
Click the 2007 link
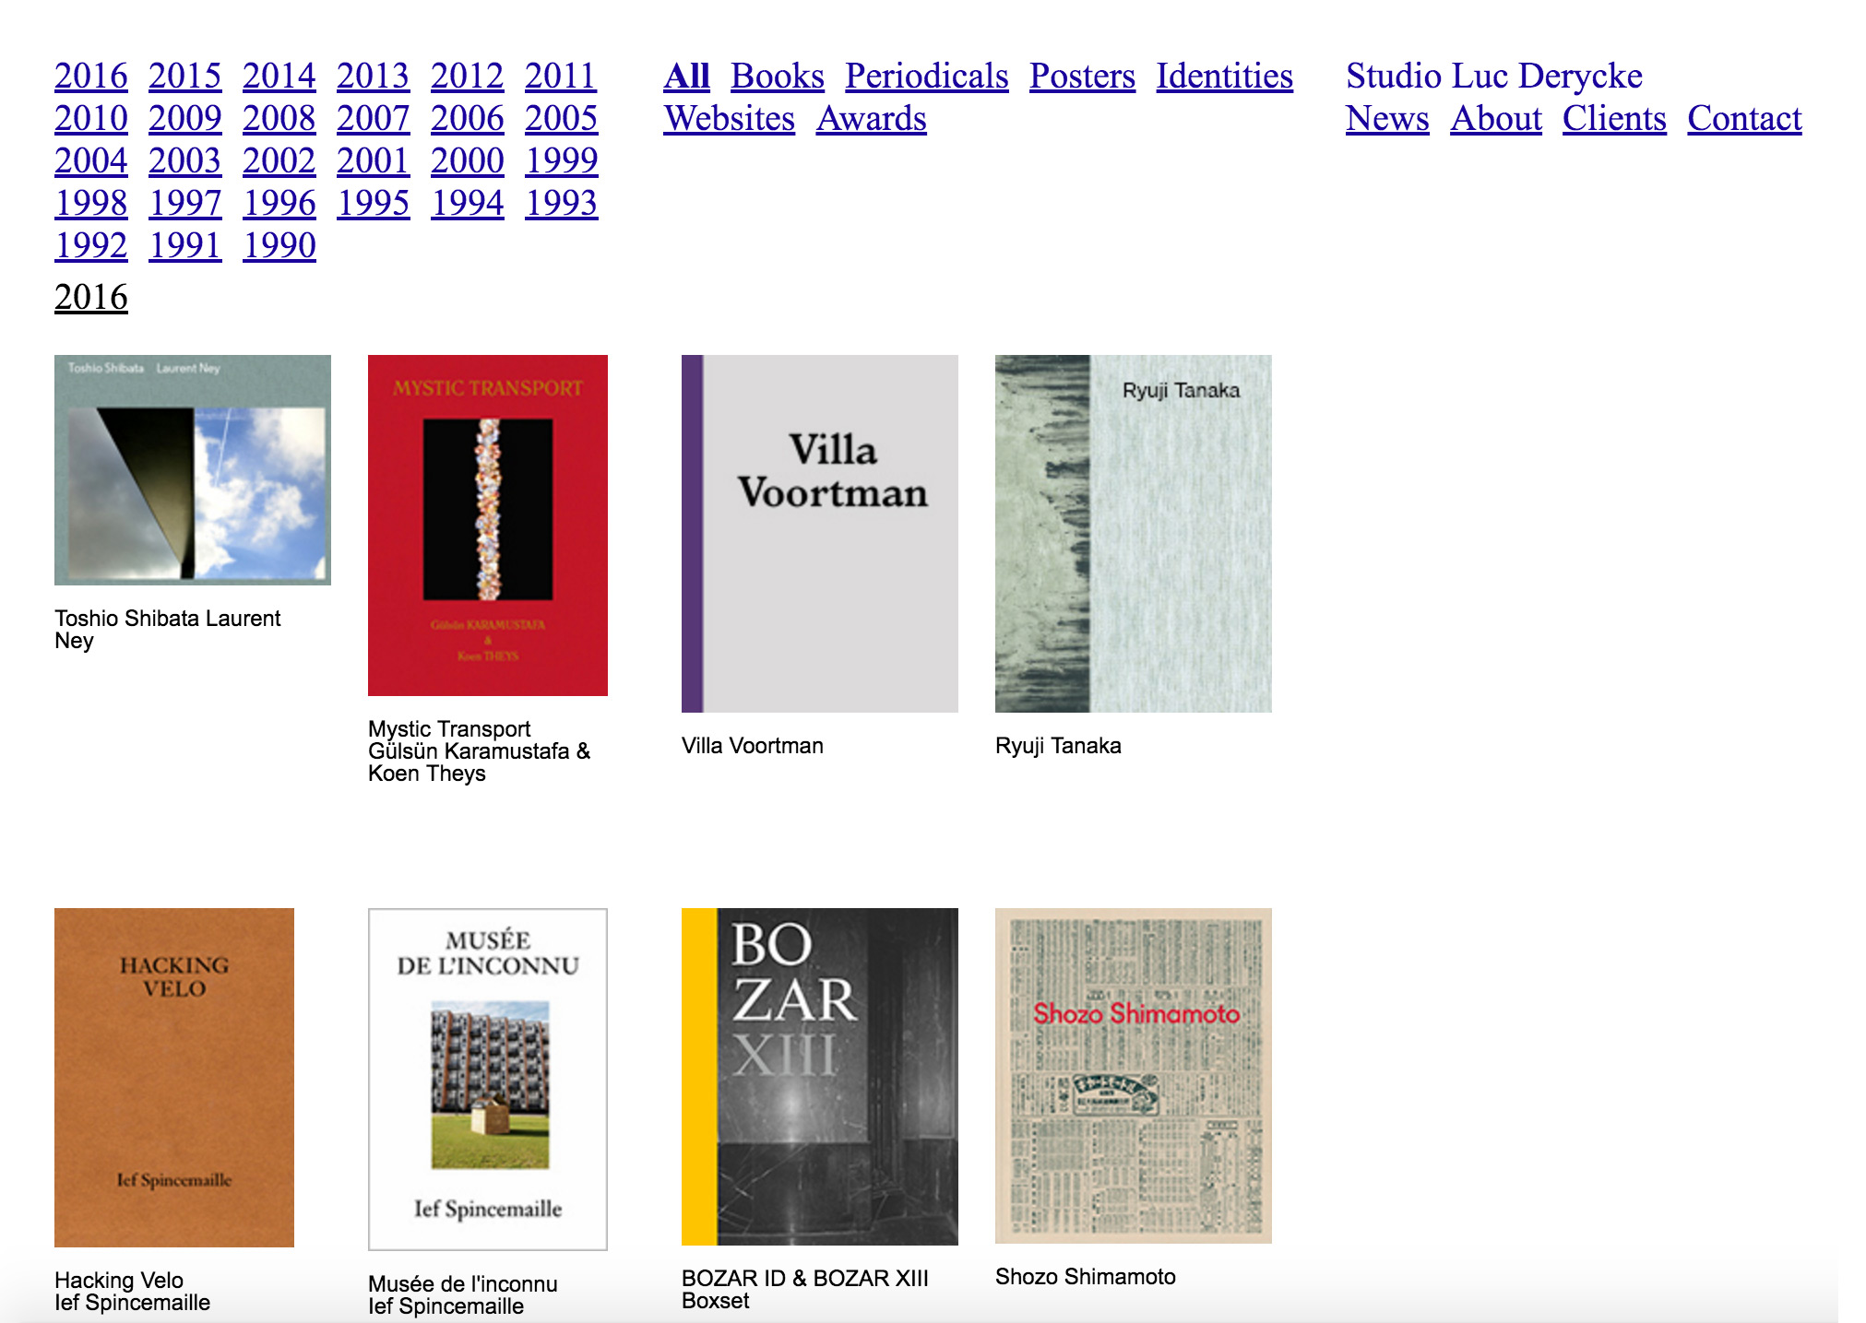click(373, 118)
